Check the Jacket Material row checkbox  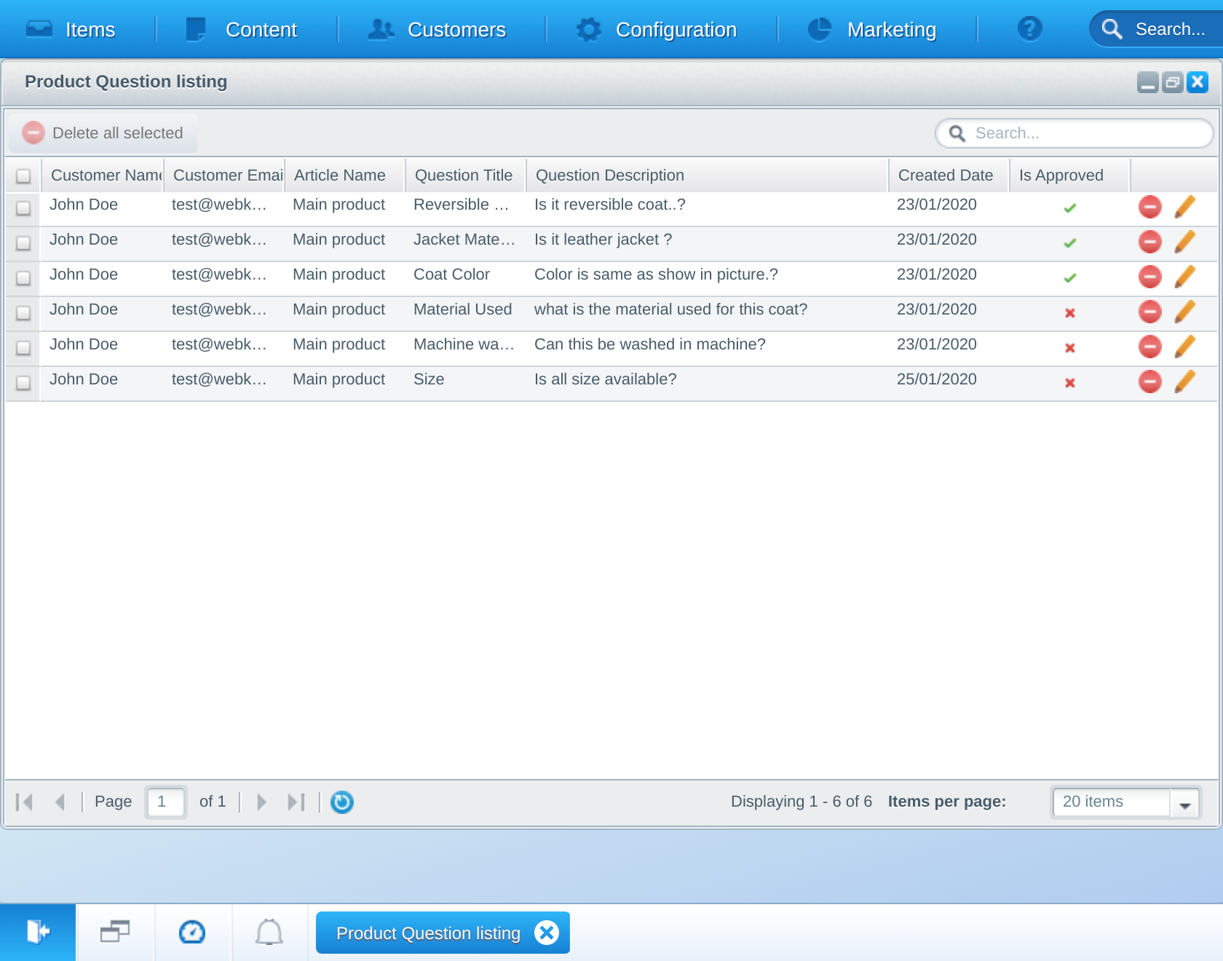click(x=23, y=243)
